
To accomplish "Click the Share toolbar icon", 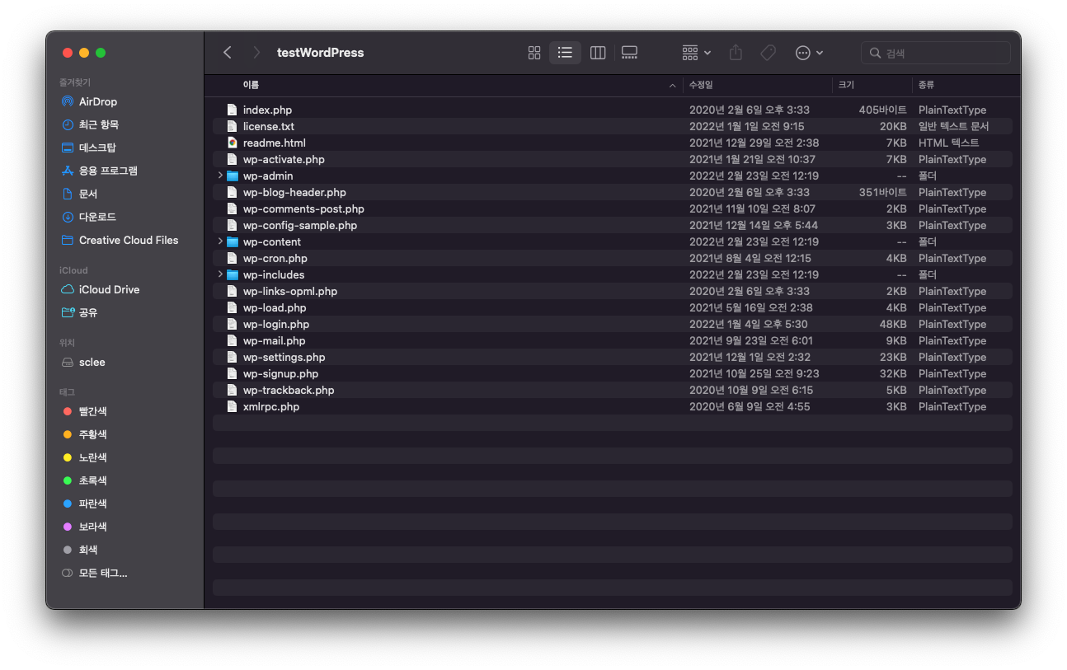I will pos(736,53).
